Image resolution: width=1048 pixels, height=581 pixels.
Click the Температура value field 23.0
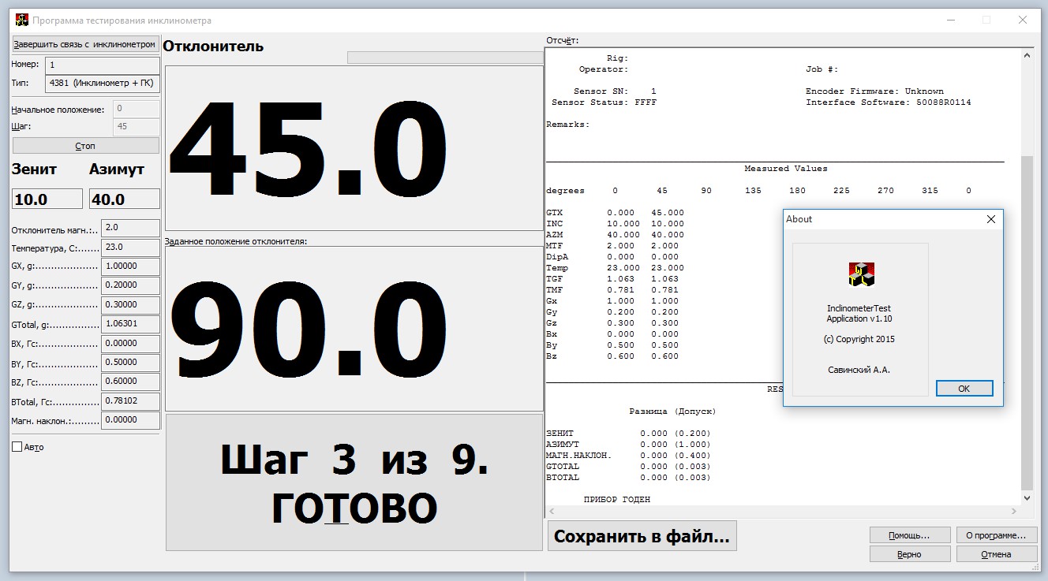(130, 247)
